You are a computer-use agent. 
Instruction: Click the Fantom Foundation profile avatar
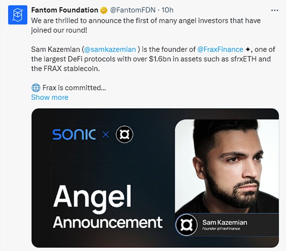17,15
